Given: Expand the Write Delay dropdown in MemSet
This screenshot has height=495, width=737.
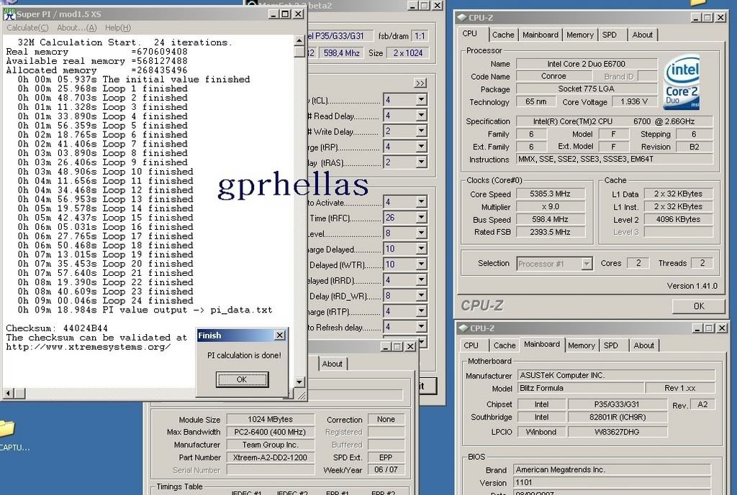Looking at the screenshot, I should pos(421,131).
